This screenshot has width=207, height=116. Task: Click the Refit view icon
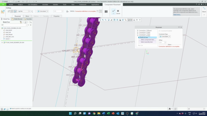tap(100, 20)
